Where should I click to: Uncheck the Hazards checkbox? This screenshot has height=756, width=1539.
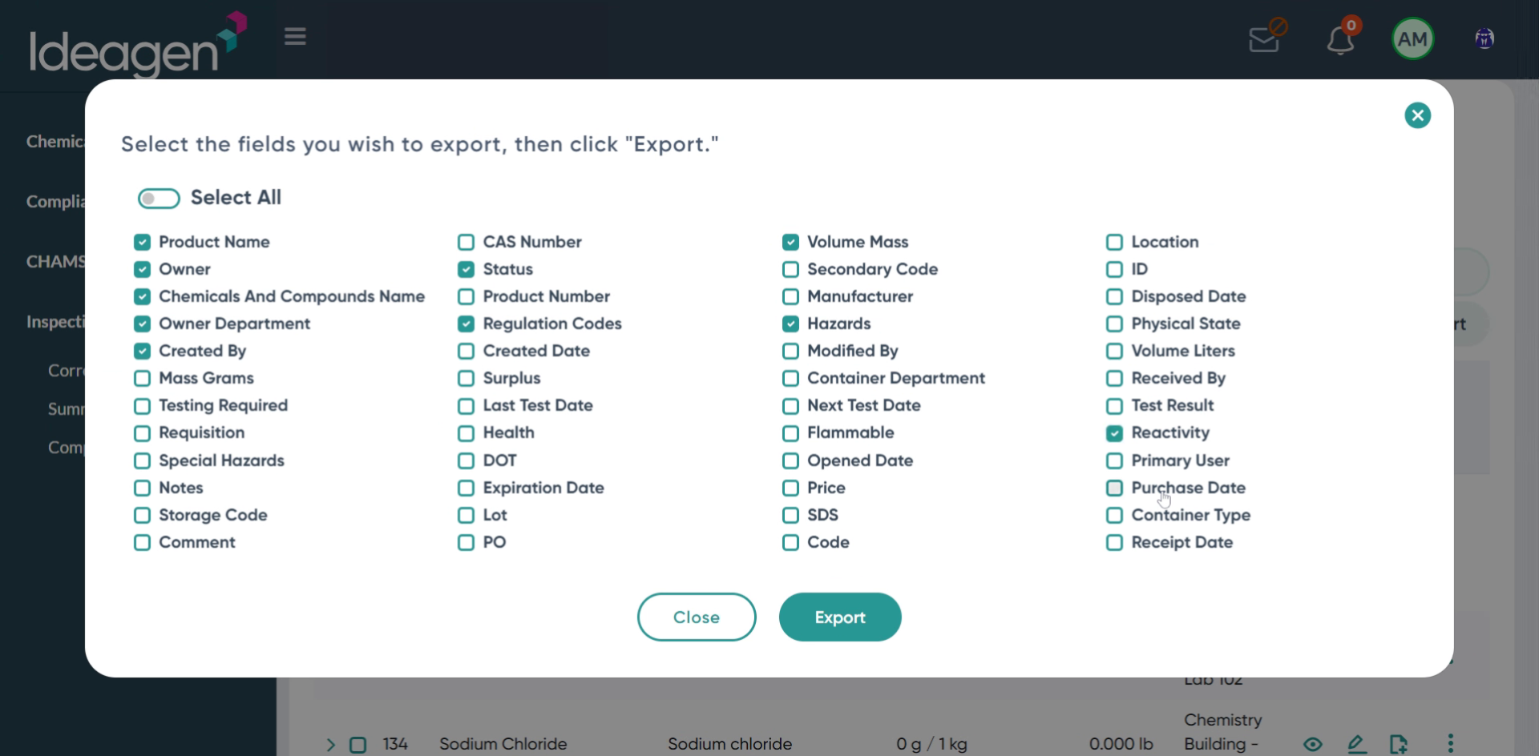tap(790, 324)
